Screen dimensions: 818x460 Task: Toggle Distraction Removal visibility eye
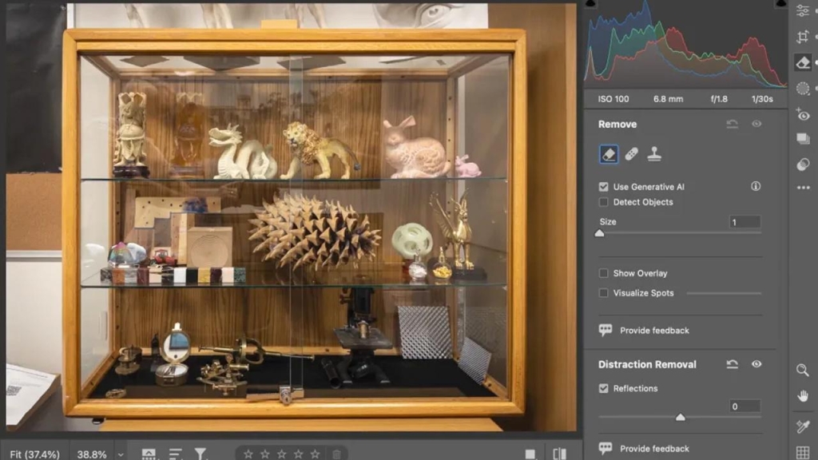[756, 364]
